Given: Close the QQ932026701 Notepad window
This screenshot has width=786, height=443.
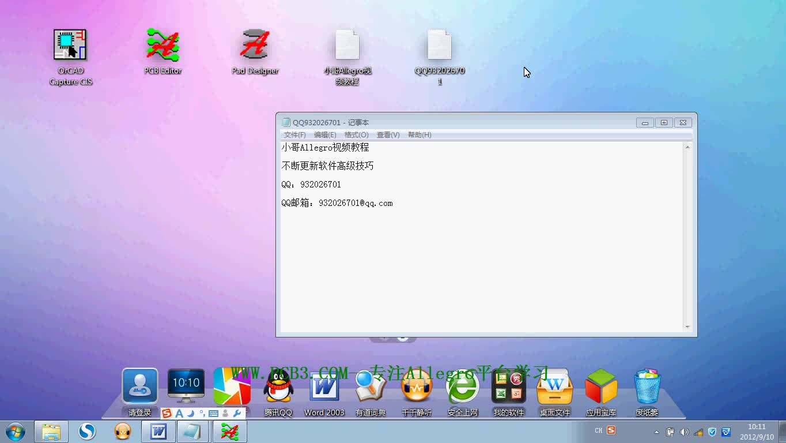Looking at the screenshot, I should [x=683, y=123].
